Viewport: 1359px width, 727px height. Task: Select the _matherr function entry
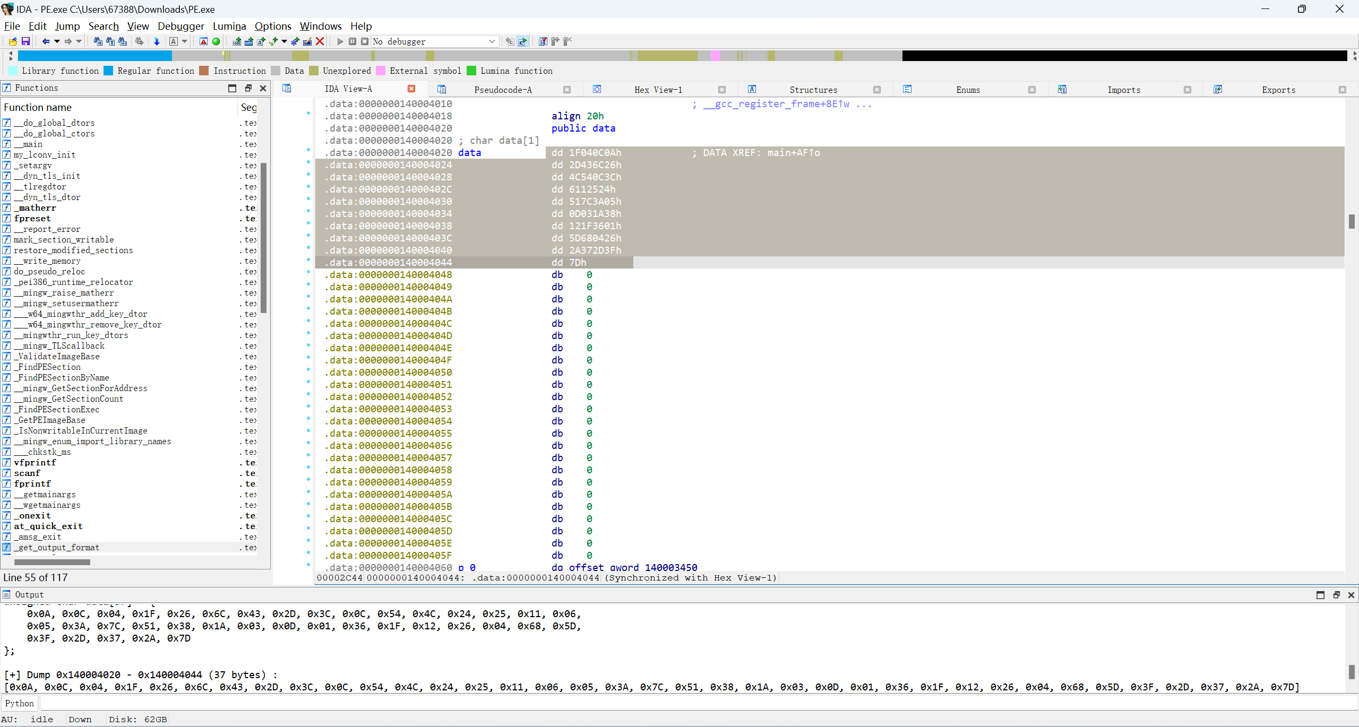point(35,207)
